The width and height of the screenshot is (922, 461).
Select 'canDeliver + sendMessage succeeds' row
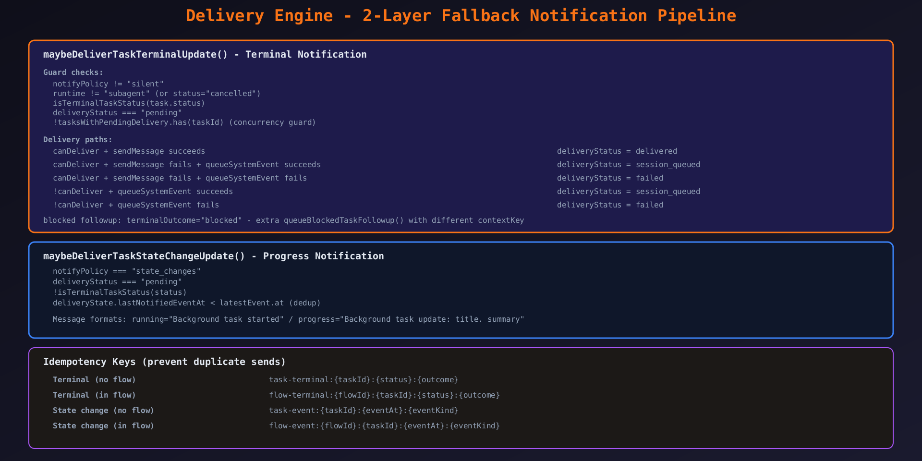point(129,151)
